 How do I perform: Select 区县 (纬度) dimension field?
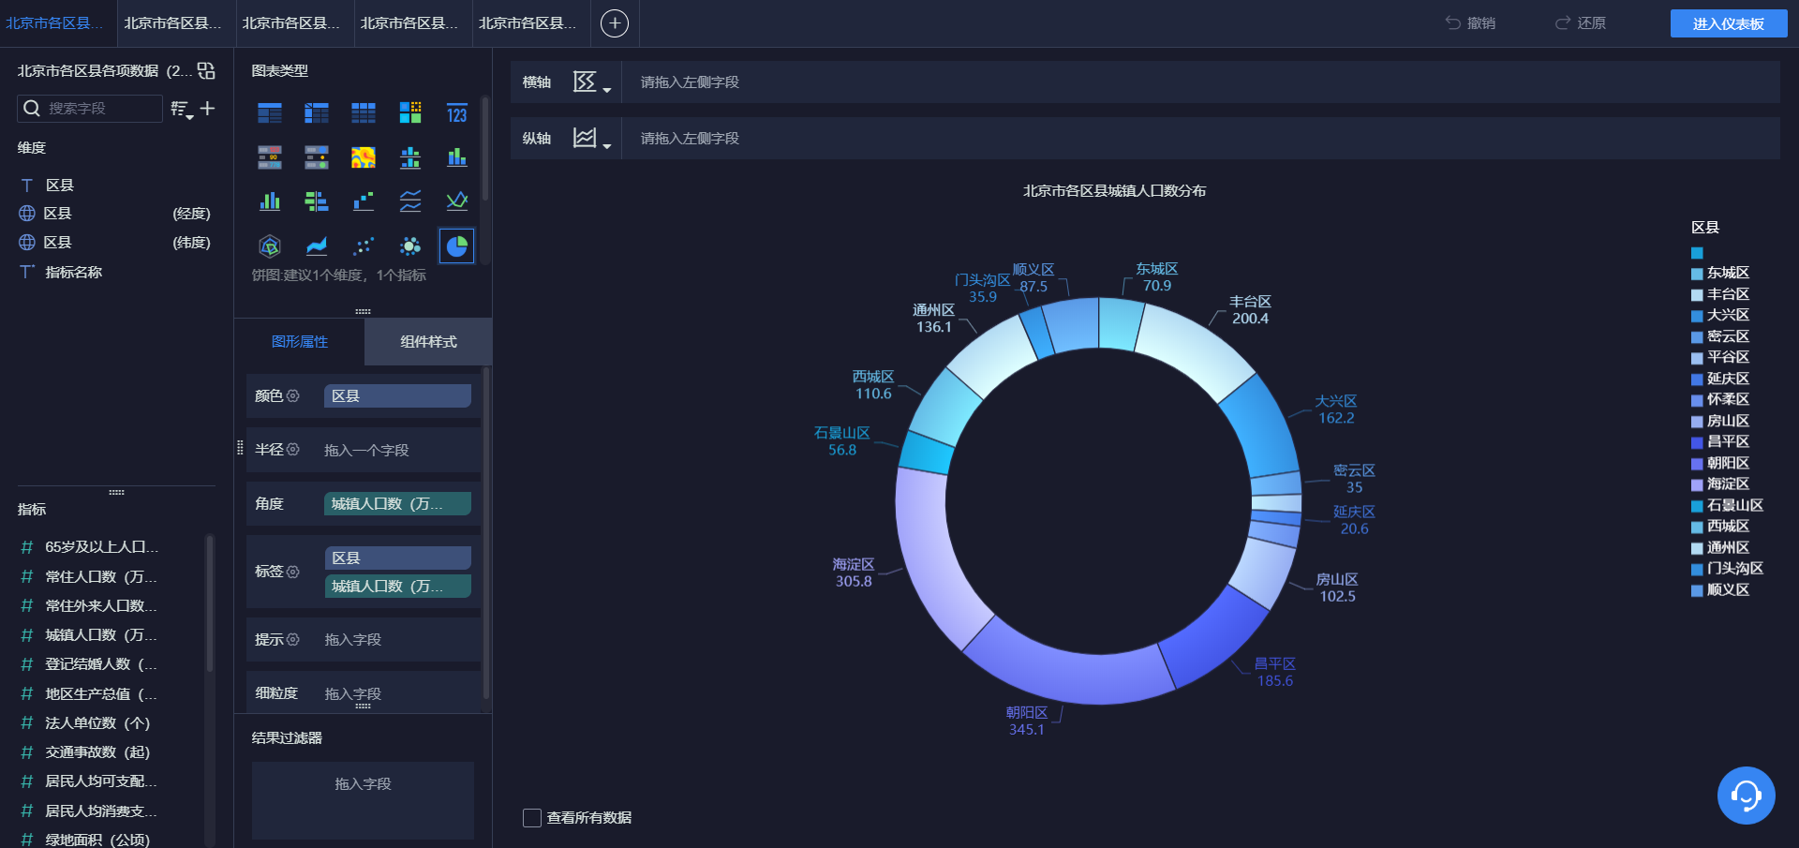(x=114, y=243)
